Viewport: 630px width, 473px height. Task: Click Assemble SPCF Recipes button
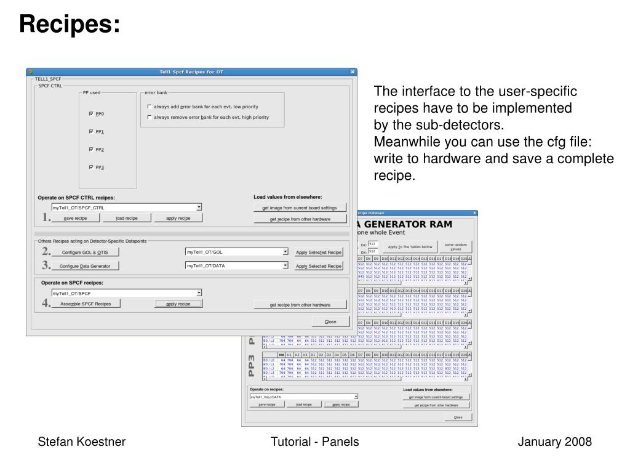86,304
